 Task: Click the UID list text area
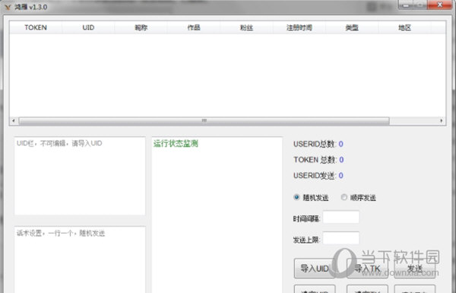80,176
